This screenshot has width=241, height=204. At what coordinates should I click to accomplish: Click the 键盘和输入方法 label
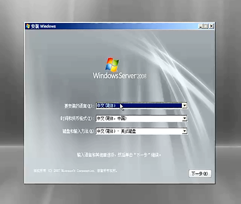[x=78, y=131]
